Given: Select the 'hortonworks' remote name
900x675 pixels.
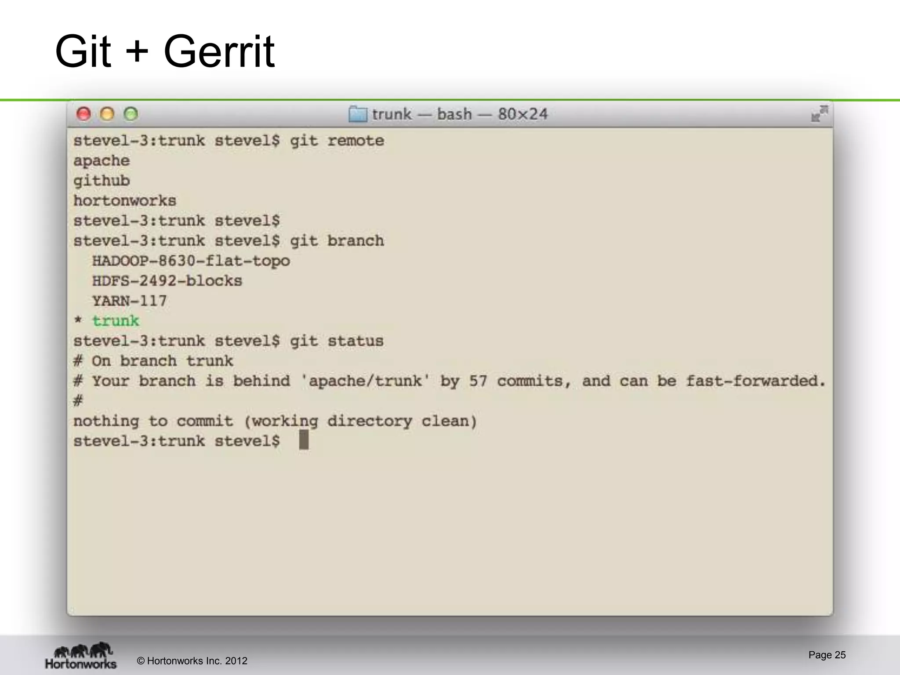Looking at the screenshot, I should click(x=125, y=201).
